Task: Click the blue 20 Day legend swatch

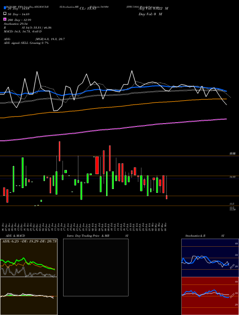Action: coord(5,8)
